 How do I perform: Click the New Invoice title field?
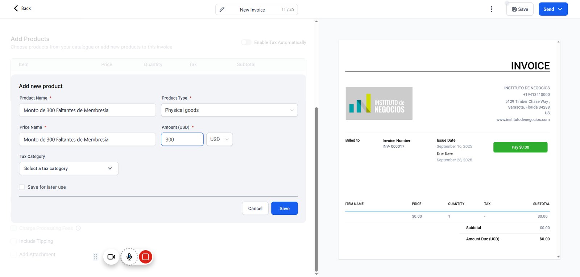pos(252,10)
